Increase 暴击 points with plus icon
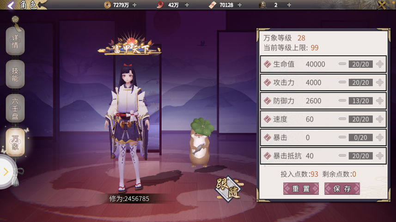This screenshot has height=222, width=396. pyautogui.click(x=379, y=137)
